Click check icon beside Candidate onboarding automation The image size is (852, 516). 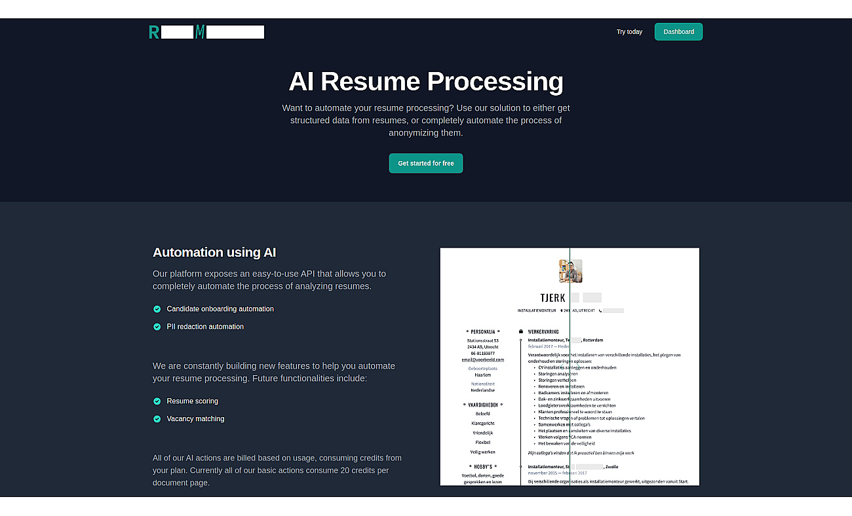[157, 309]
